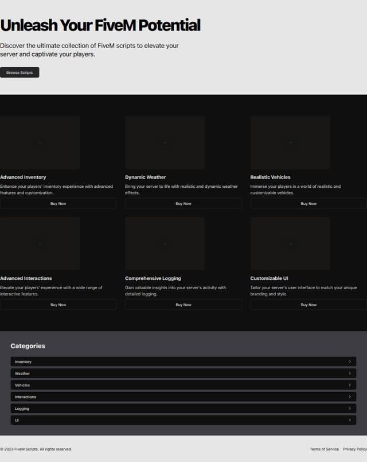367x462 pixels.
Task: Click the chevron arrow on UI row
Action: [350, 420]
